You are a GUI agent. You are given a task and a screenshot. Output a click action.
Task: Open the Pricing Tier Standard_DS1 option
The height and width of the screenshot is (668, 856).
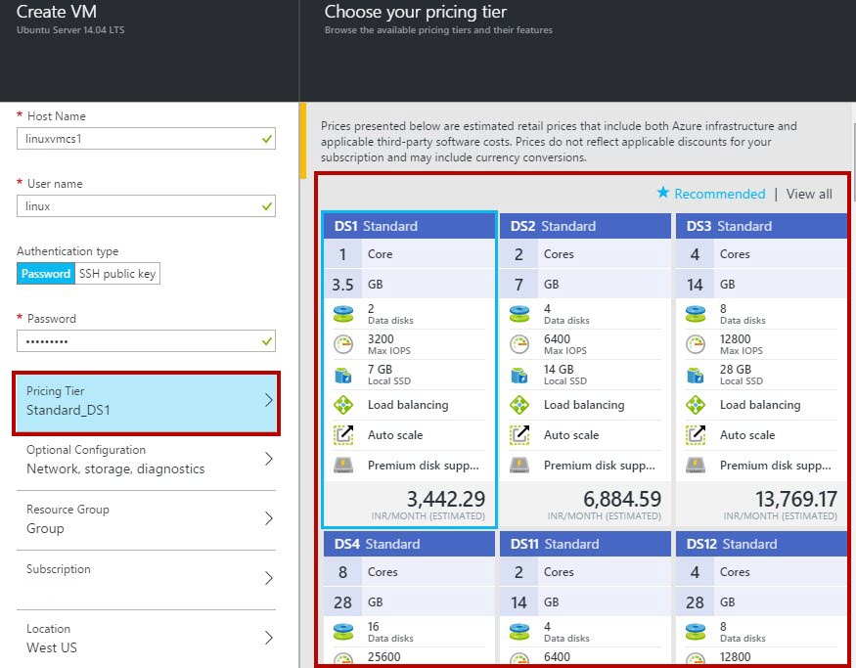tap(147, 403)
